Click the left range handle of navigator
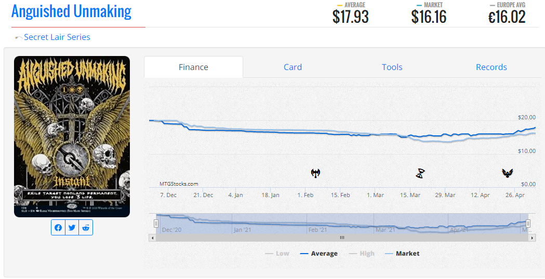The width and height of the screenshot is (545, 279). (156, 223)
